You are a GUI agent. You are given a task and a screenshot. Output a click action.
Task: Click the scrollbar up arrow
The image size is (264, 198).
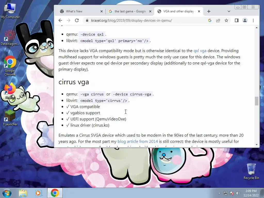pos(257,28)
